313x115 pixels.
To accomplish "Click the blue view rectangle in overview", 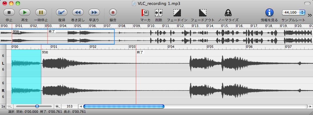I will pyautogui.click(x=57, y=37).
